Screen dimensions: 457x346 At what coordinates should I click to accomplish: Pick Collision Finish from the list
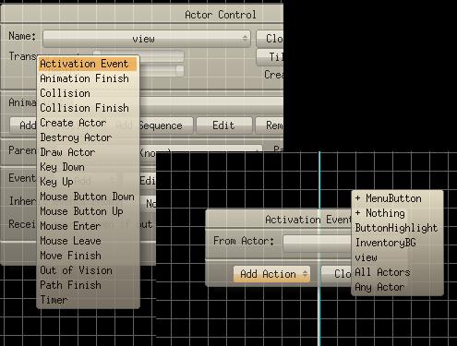(x=88, y=108)
